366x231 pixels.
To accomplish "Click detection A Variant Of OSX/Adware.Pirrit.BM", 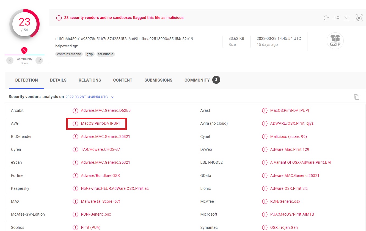I will coord(301,162).
